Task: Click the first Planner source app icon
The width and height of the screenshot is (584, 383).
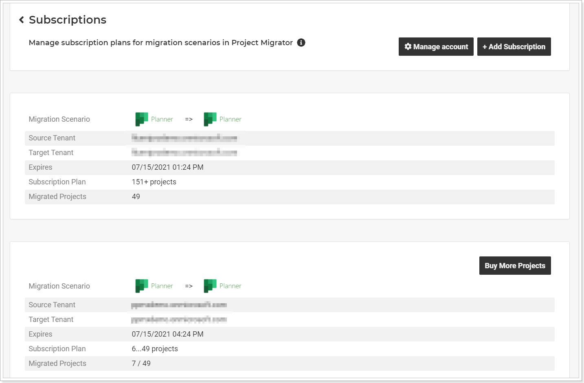Action: tap(141, 119)
